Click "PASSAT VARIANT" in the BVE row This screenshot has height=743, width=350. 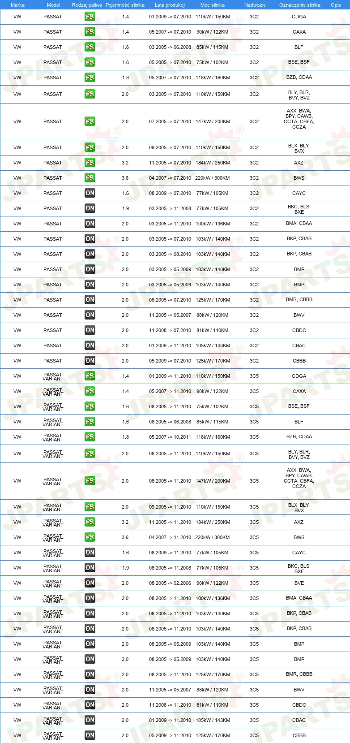[x=53, y=583]
